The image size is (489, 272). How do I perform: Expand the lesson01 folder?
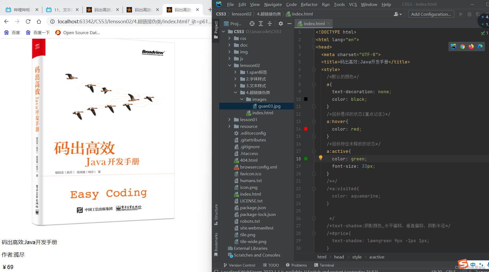pos(229,119)
